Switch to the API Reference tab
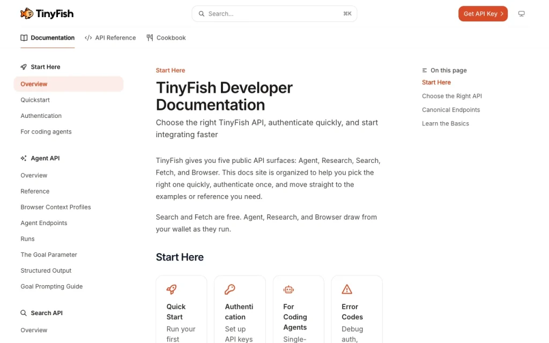 point(110,38)
